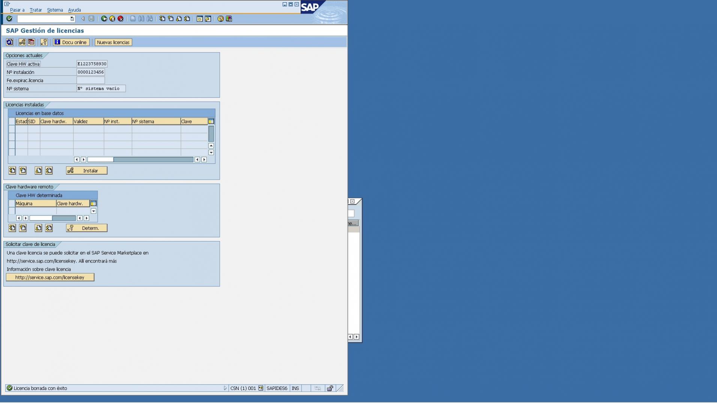Click the Create Shortcut icon

click(208, 19)
